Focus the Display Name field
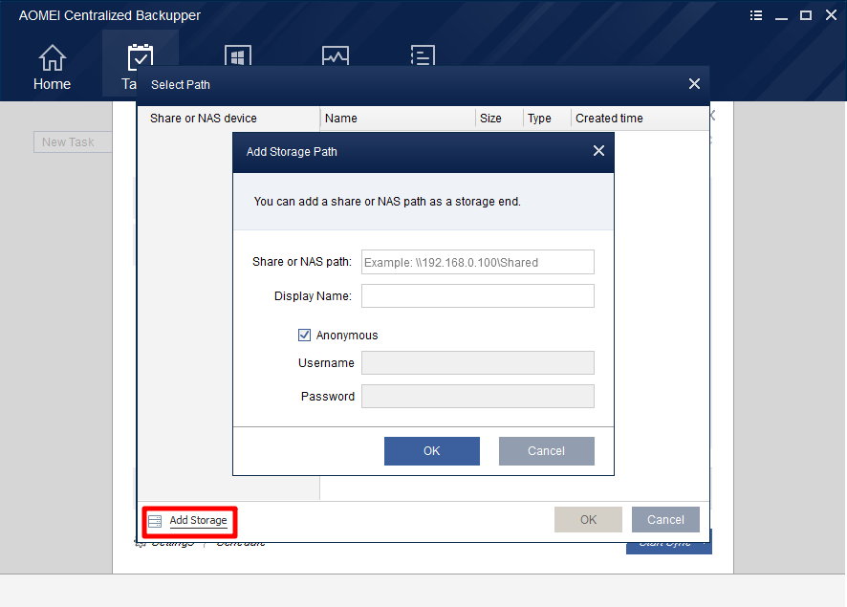Viewport: 847px width, 607px height. coord(478,296)
